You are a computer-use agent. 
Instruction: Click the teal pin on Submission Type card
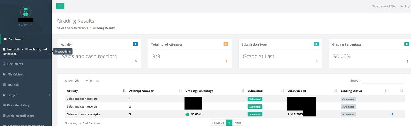click(316, 44)
